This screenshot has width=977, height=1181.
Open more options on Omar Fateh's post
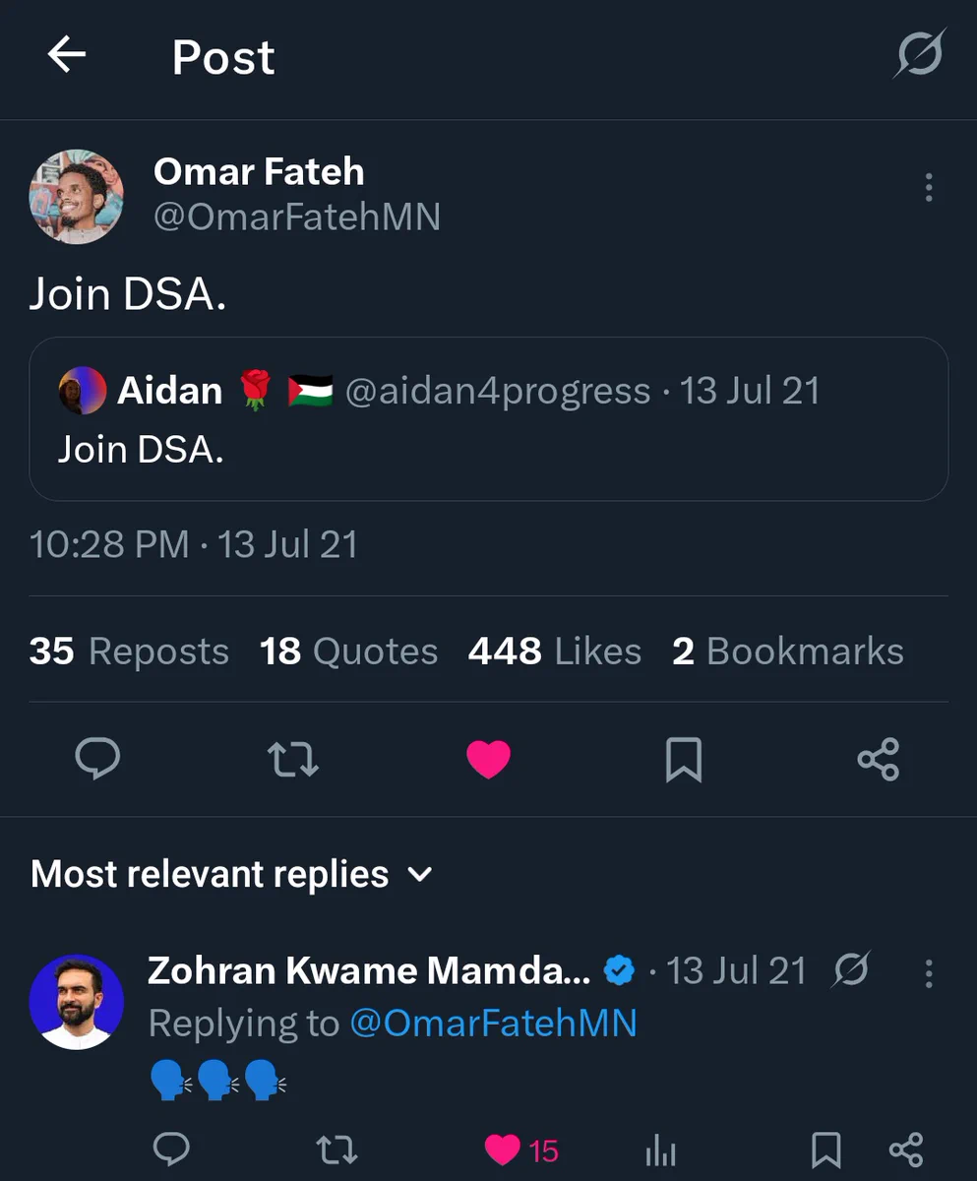click(928, 188)
